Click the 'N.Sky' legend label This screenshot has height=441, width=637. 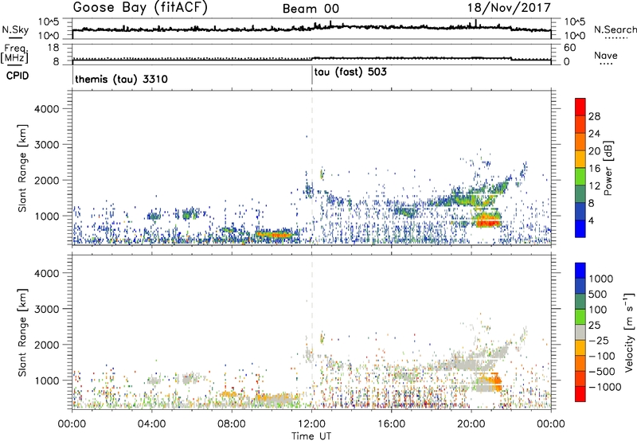15,29
